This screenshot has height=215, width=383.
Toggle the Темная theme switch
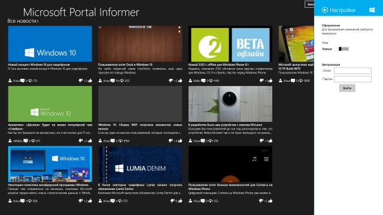(x=344, y=49)
